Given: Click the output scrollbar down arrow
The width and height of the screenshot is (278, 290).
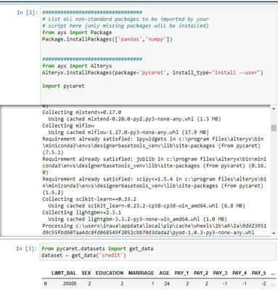Looking at the screenshot, I should (274, 233).
